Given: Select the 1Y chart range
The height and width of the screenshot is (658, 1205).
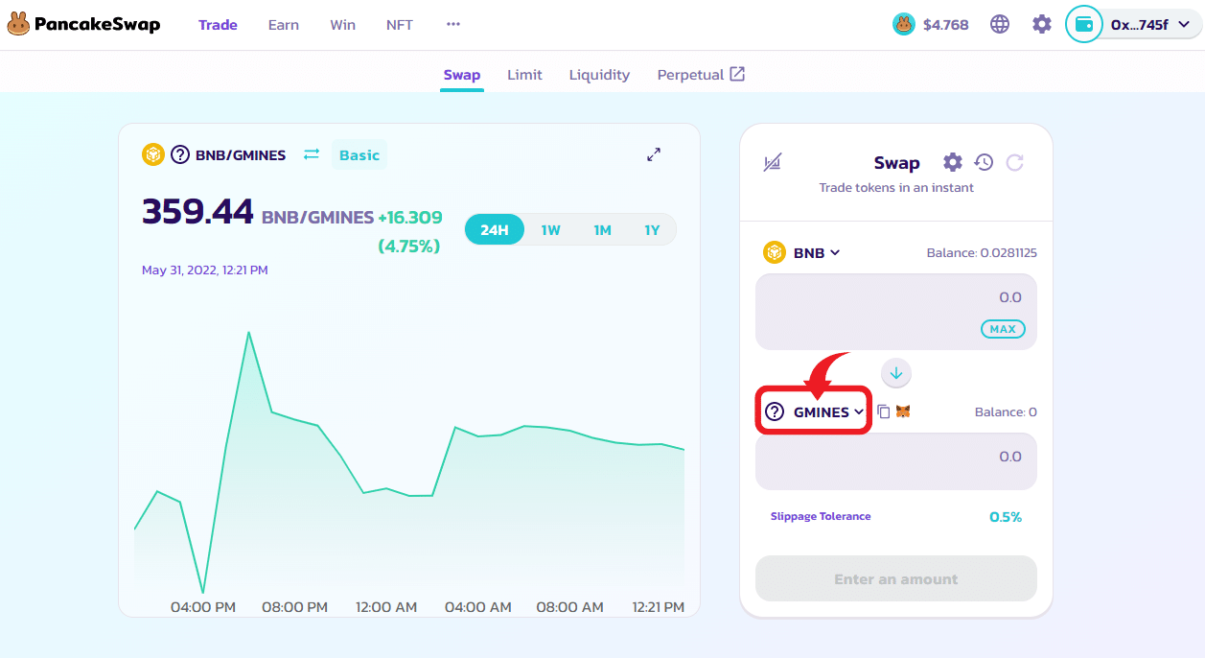Looking at the screenshot, I should pos(652,230).
